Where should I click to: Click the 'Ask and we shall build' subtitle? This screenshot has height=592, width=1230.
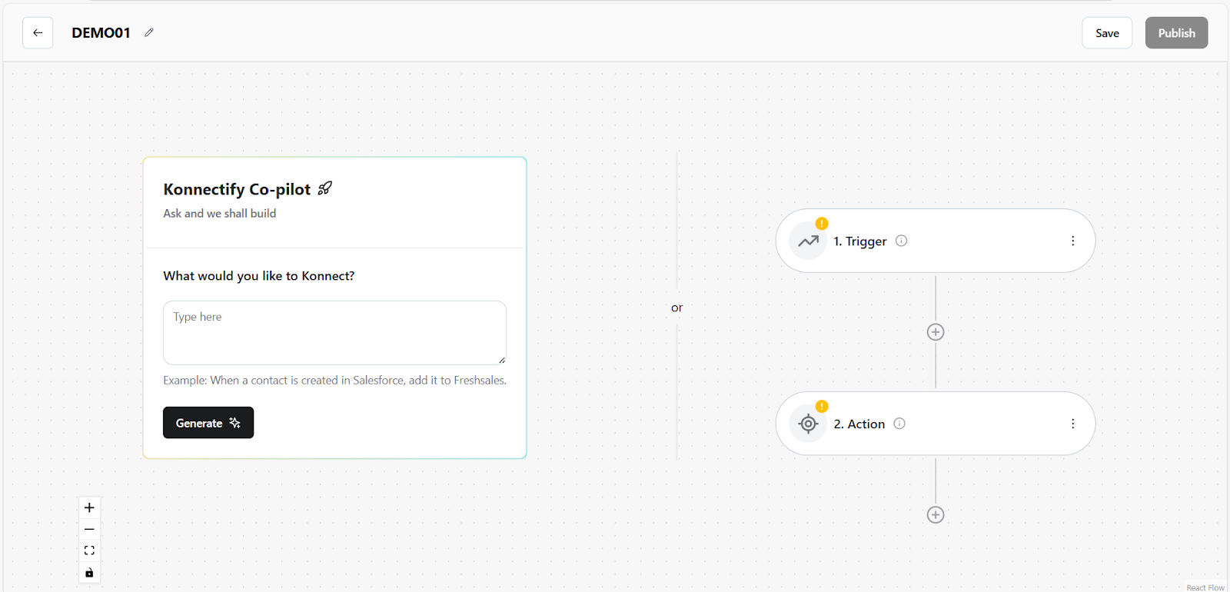(x=219, y=214)
